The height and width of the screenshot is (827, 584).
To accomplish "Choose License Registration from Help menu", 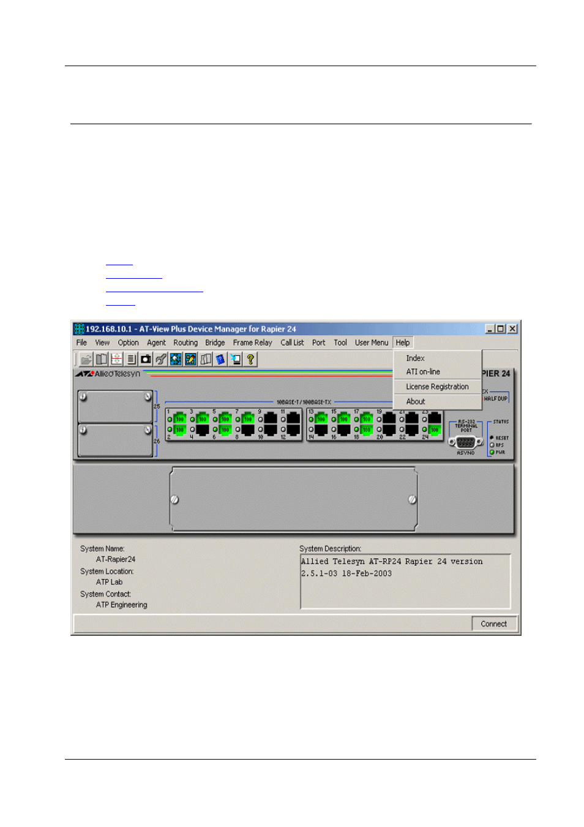I will click(437, 387).
